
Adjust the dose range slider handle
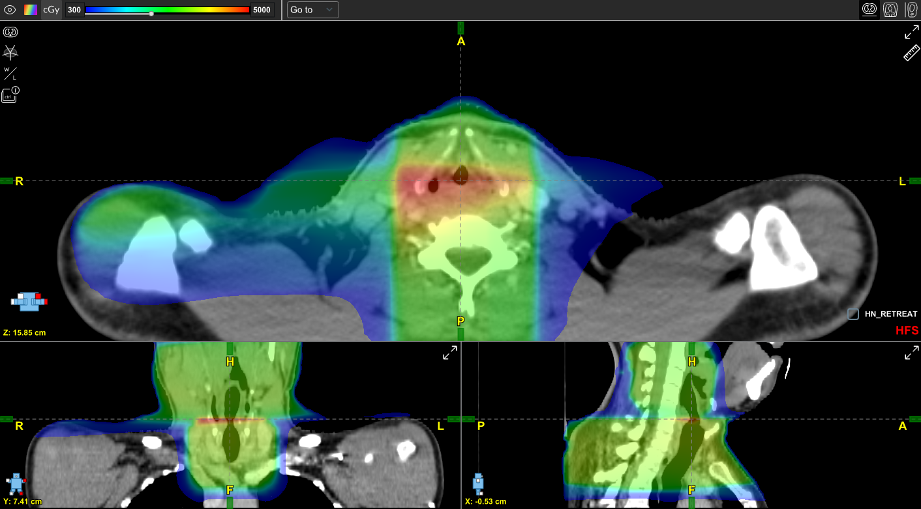pyautogui.click(x=151, y=14)
